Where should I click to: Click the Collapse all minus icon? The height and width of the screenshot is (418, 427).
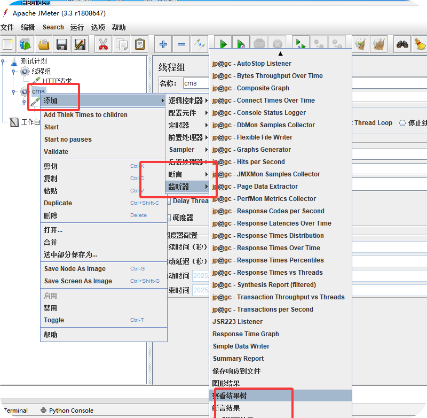click(181, 44)
